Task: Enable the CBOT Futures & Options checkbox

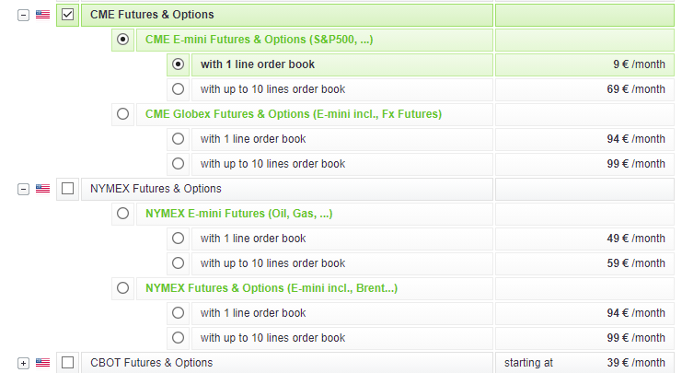Action: 67,363
